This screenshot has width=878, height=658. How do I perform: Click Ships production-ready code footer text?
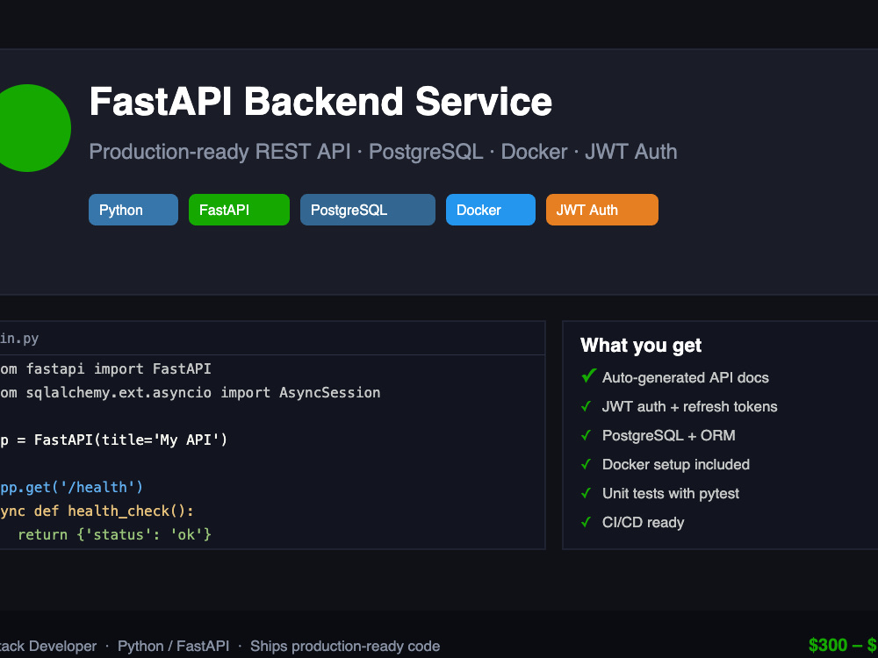coord(345,647)
